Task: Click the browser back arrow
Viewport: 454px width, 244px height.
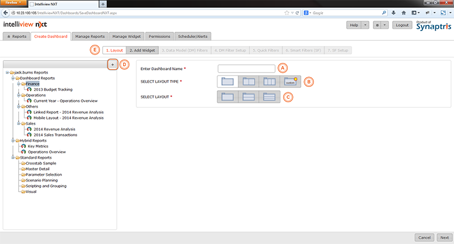Action: (6, 12)
